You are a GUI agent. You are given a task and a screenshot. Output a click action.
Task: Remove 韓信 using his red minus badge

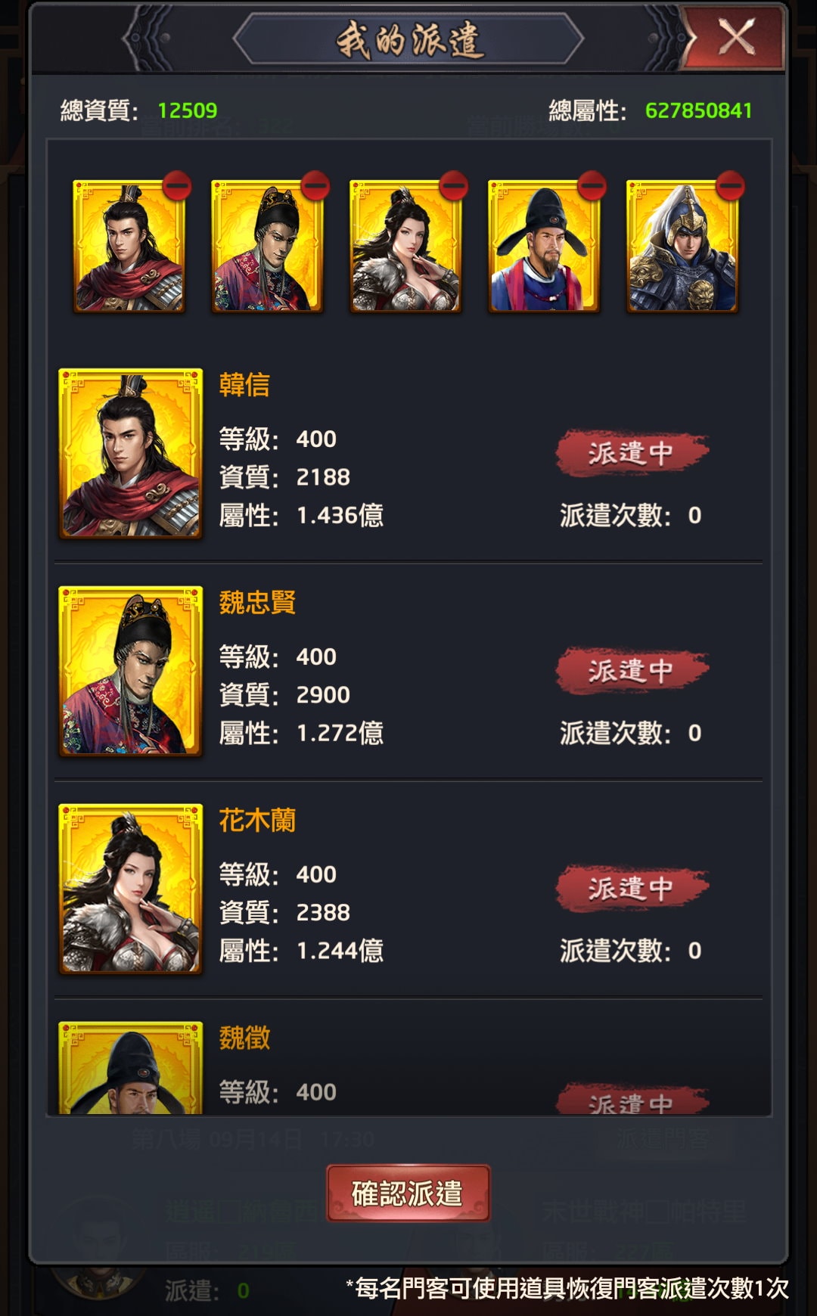coord(177,185)
